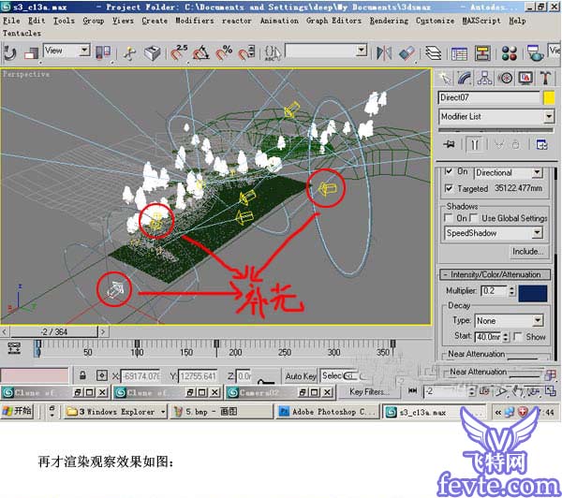Screen dimensions: 562x498
Task: Open the Material Editor spheres icon
Action: (x=510, y=53)
